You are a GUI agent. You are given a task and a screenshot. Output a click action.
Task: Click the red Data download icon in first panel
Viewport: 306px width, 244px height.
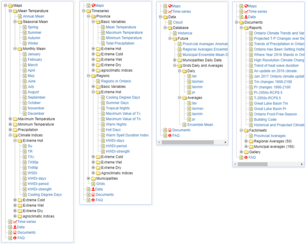point(15,227)
